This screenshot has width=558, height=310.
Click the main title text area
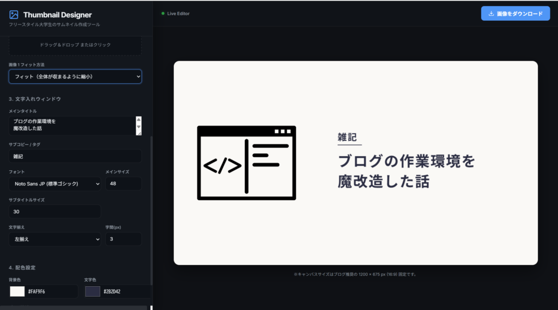[x=72, y=126]
